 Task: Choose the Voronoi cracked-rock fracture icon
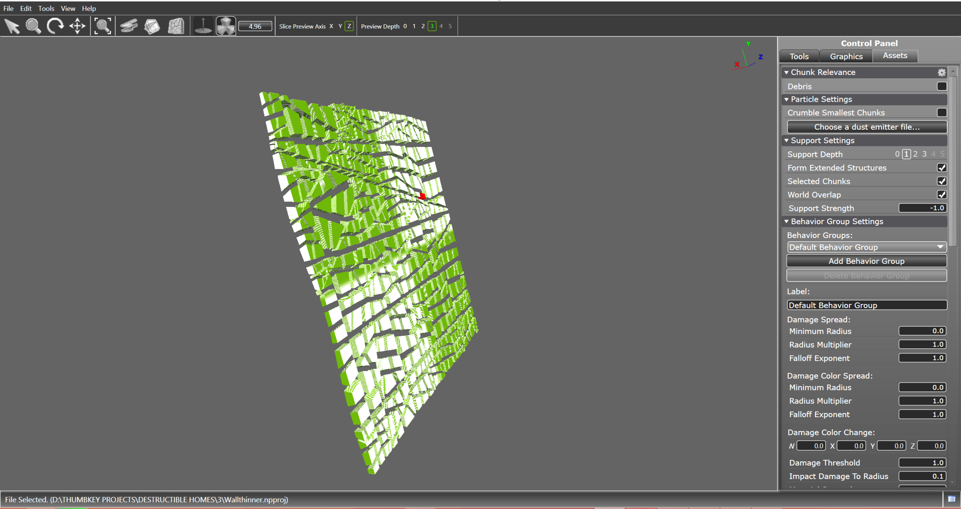click(x=176, y=26)
